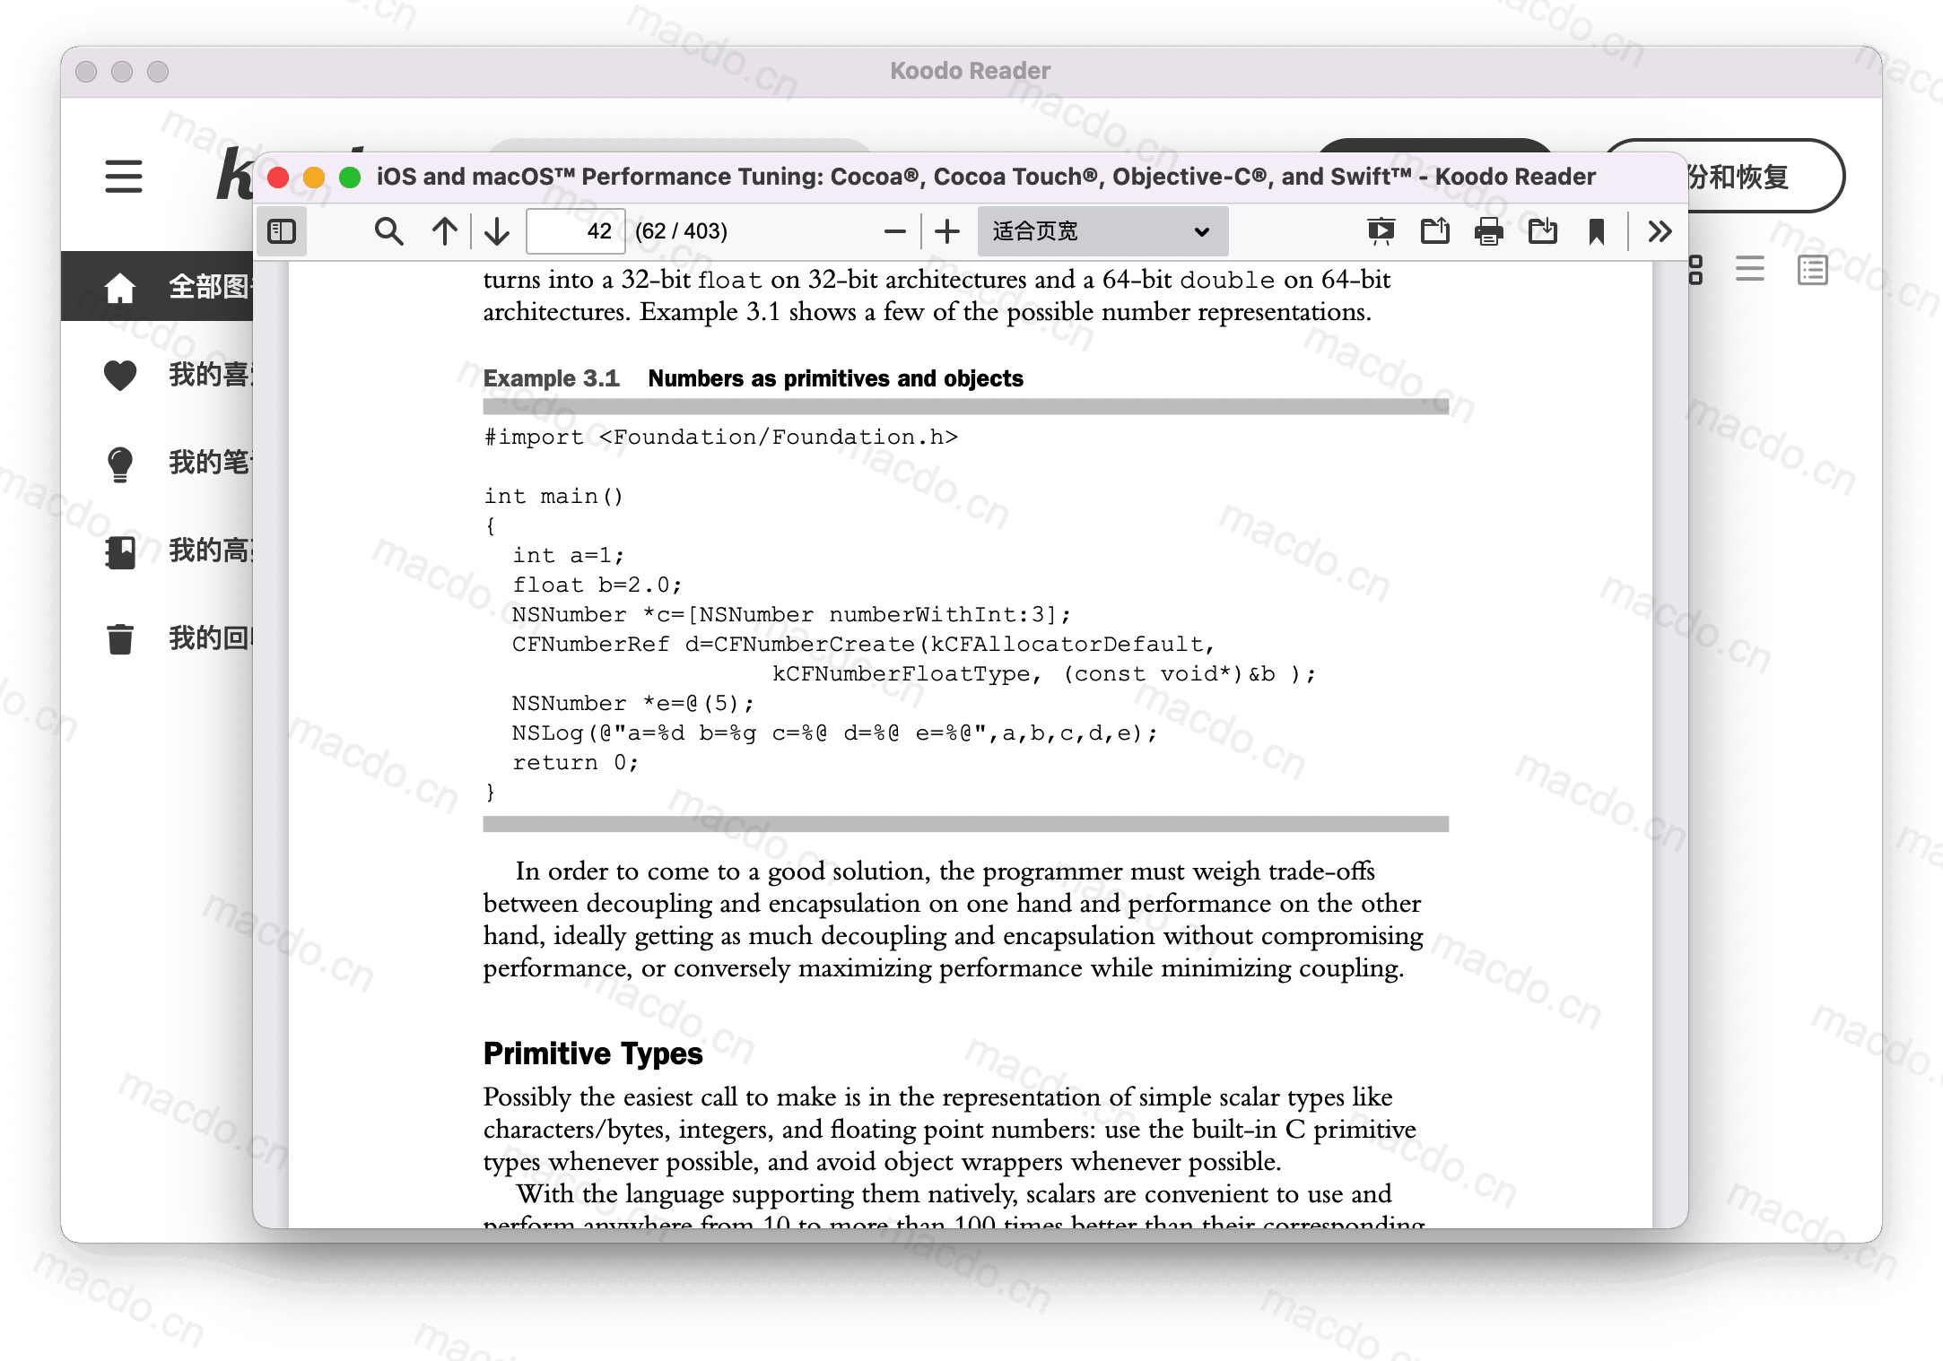Zoom out with the minus button
The height and width of the screenshot is (1361, 1943).
pos(894,231)
